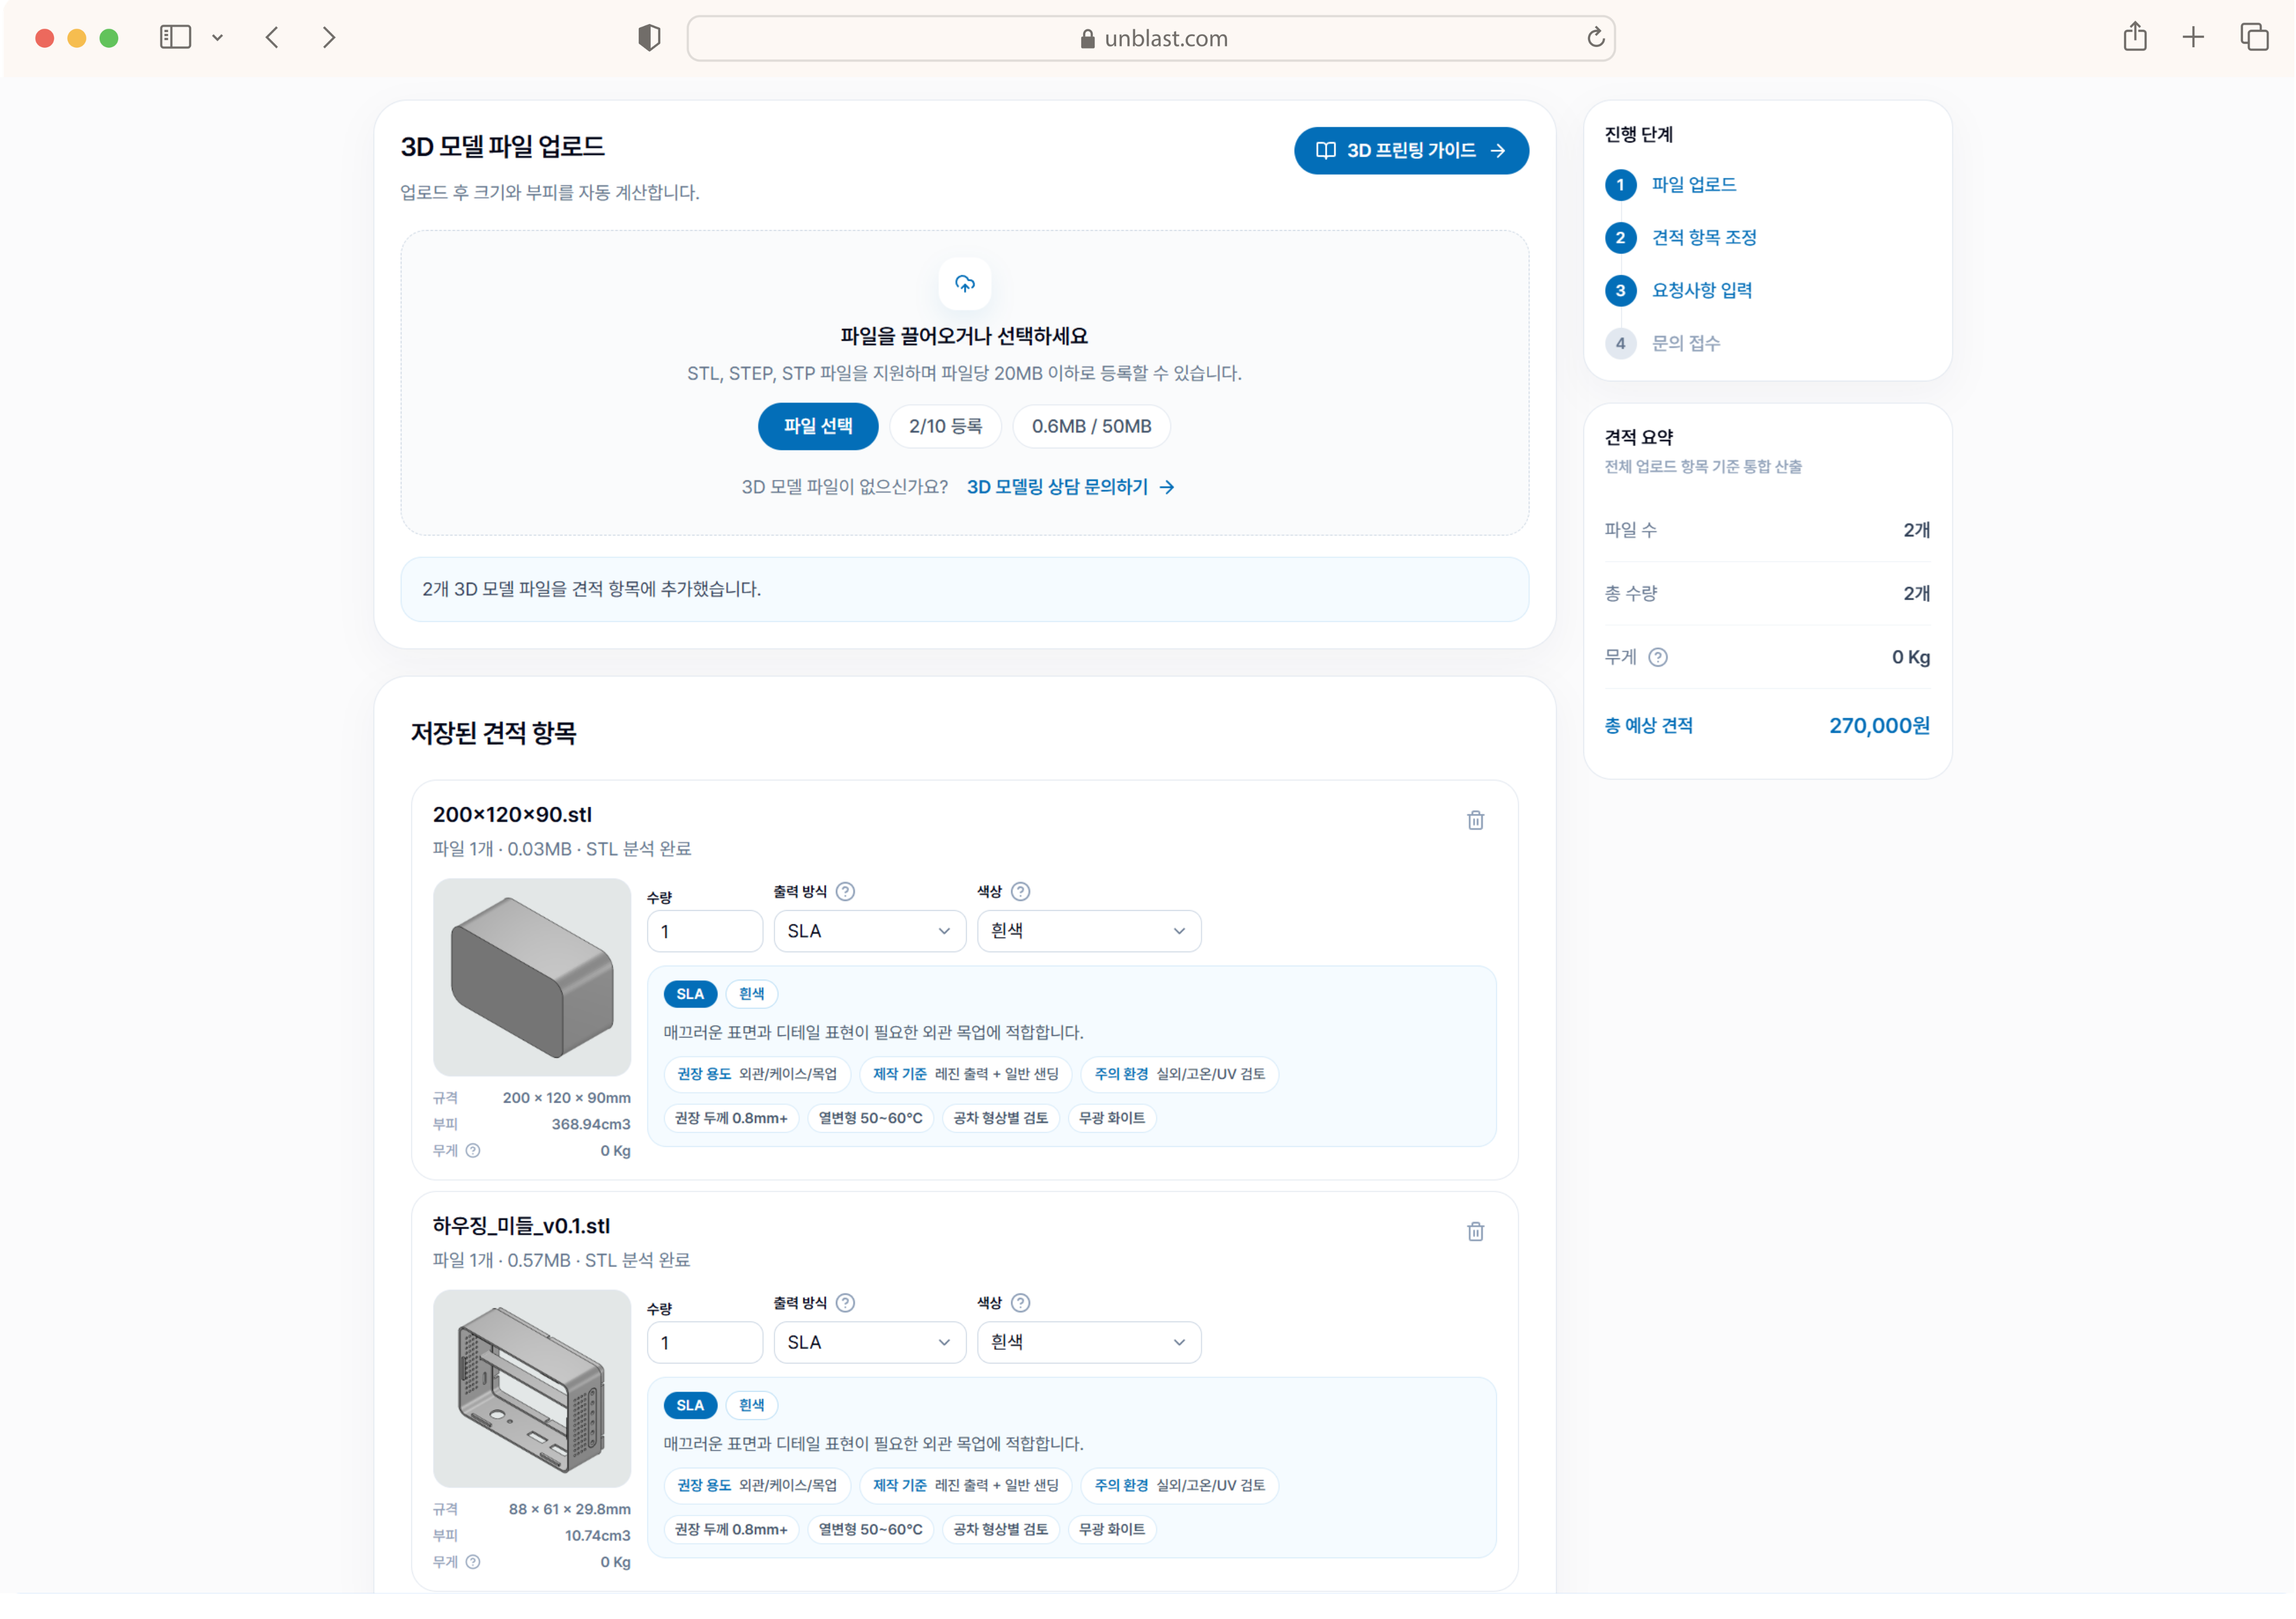The image size is (2296, 1619).
Task: Click 무광 화이트 chip in 200×120×90.stl card
Action: pyautogui.click(x=1112, y=1118)
